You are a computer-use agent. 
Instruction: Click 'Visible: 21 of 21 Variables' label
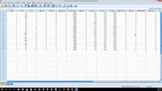coord(155,9)
